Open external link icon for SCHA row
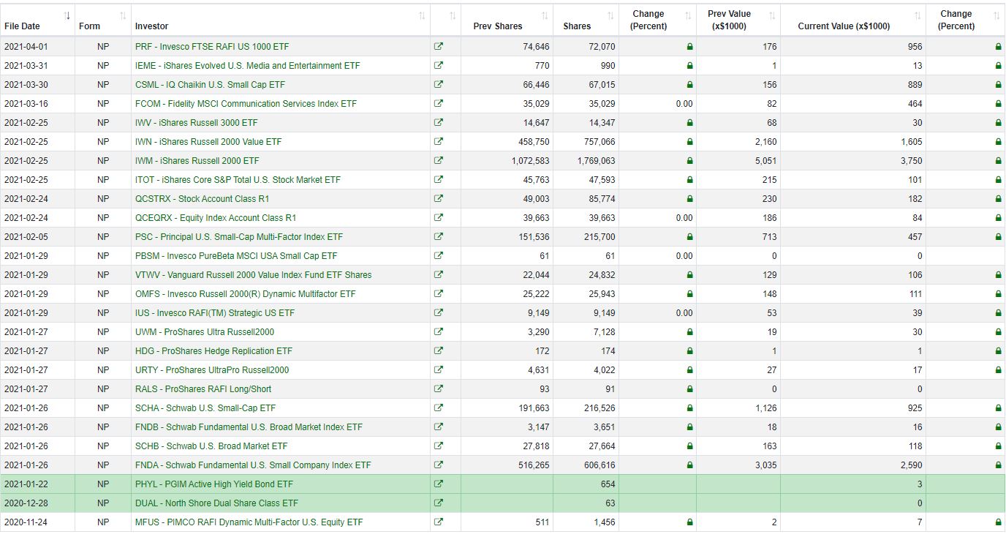1006x537 pixels. [439, 408]
